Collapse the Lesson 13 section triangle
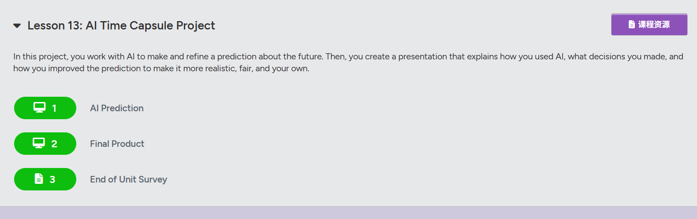 click(17, 26)
